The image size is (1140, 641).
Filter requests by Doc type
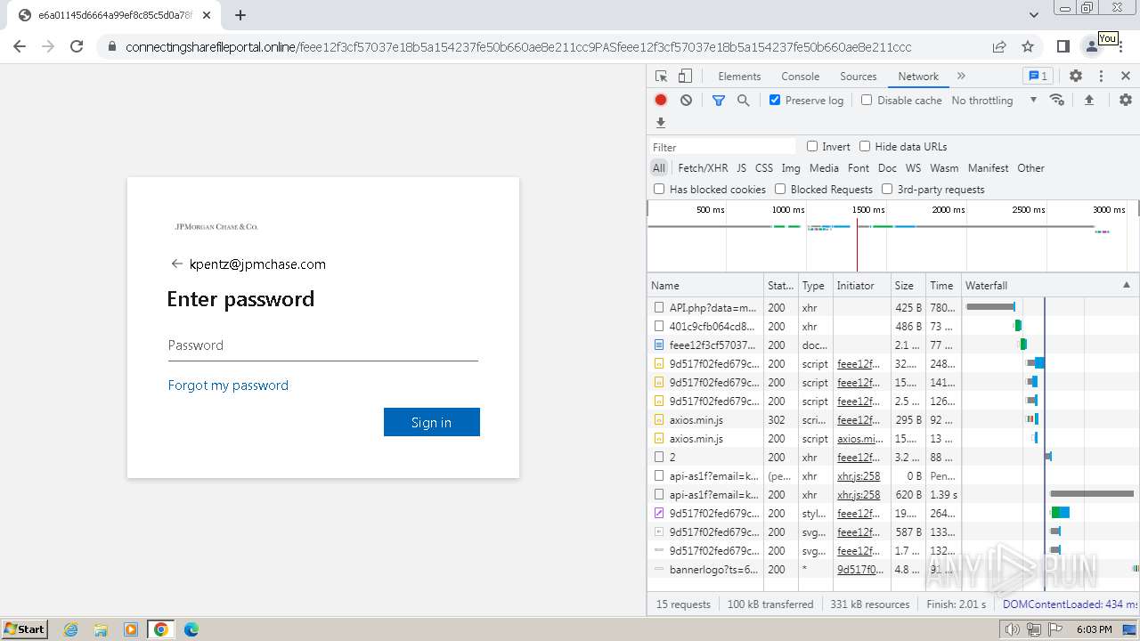[x=887, y=167]
